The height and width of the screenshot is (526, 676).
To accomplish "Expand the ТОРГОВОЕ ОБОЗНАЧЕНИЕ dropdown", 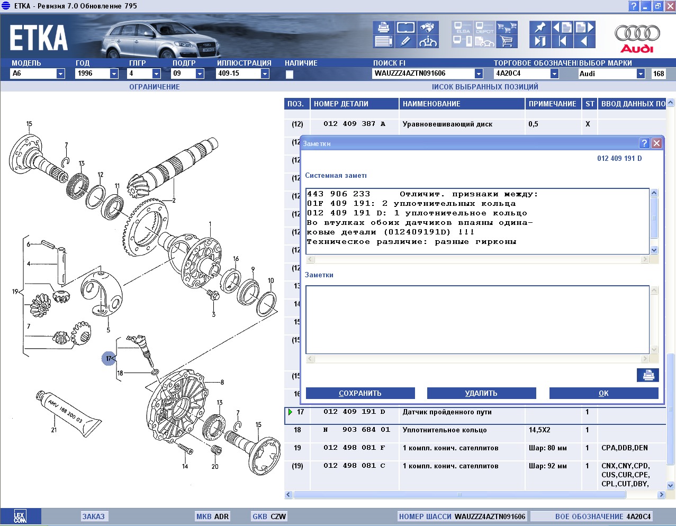I will [554, 74].
